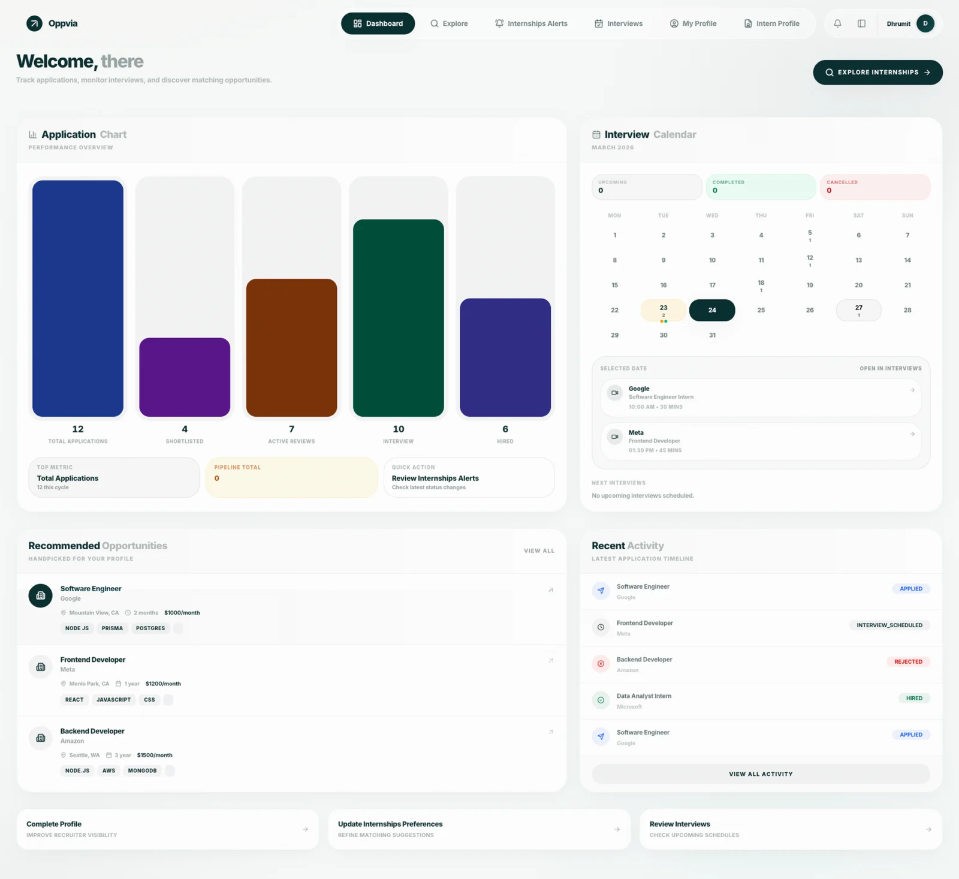Open the My Profile tab

pos(693,23)
